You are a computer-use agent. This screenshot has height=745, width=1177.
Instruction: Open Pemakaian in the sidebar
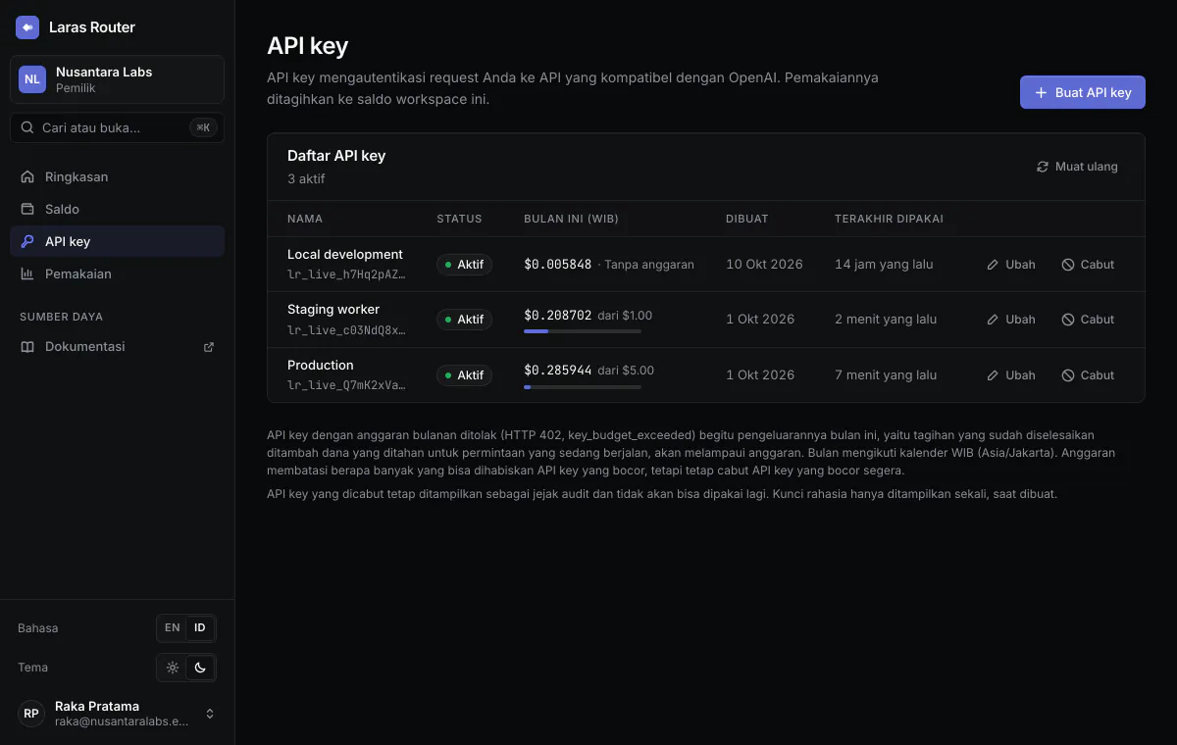(117, 273)
